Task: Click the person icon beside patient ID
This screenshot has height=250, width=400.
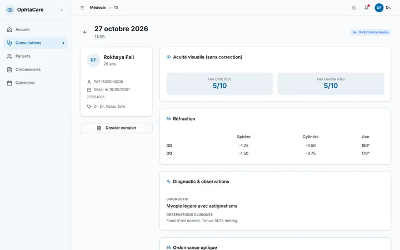Action: (x=89, y=82)
